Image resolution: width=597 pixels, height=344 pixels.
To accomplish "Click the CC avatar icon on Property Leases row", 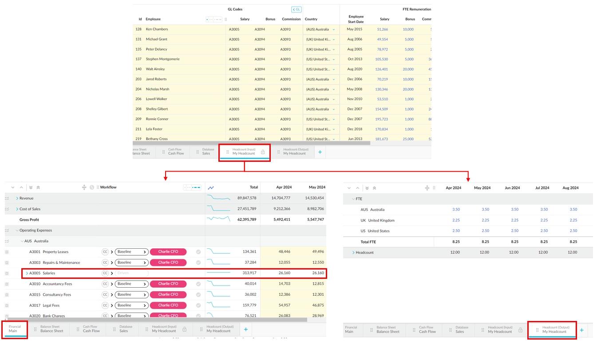I will [105, 252].
